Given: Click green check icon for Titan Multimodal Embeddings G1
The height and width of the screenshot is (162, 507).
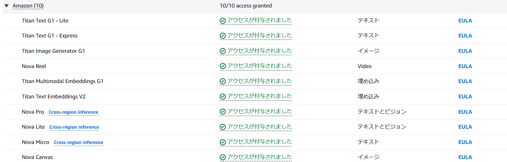Looking at the screenshot, I should (x=223, y=81).
